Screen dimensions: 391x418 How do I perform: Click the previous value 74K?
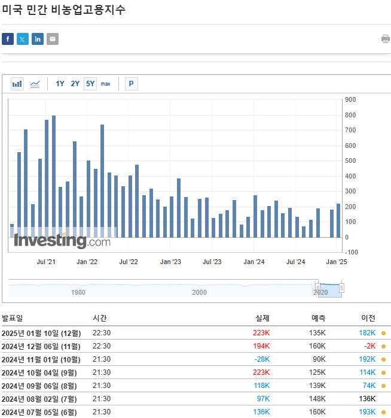tap(369, 386)
